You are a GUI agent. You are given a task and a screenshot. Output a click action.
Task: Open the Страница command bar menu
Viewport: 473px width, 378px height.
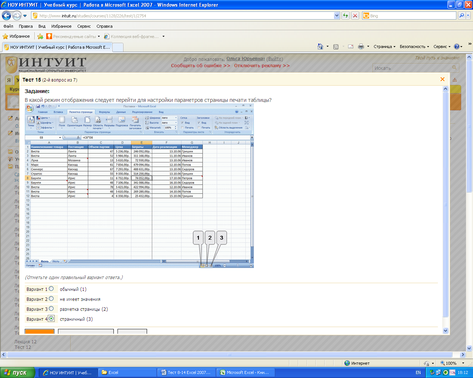pos(384,47)
